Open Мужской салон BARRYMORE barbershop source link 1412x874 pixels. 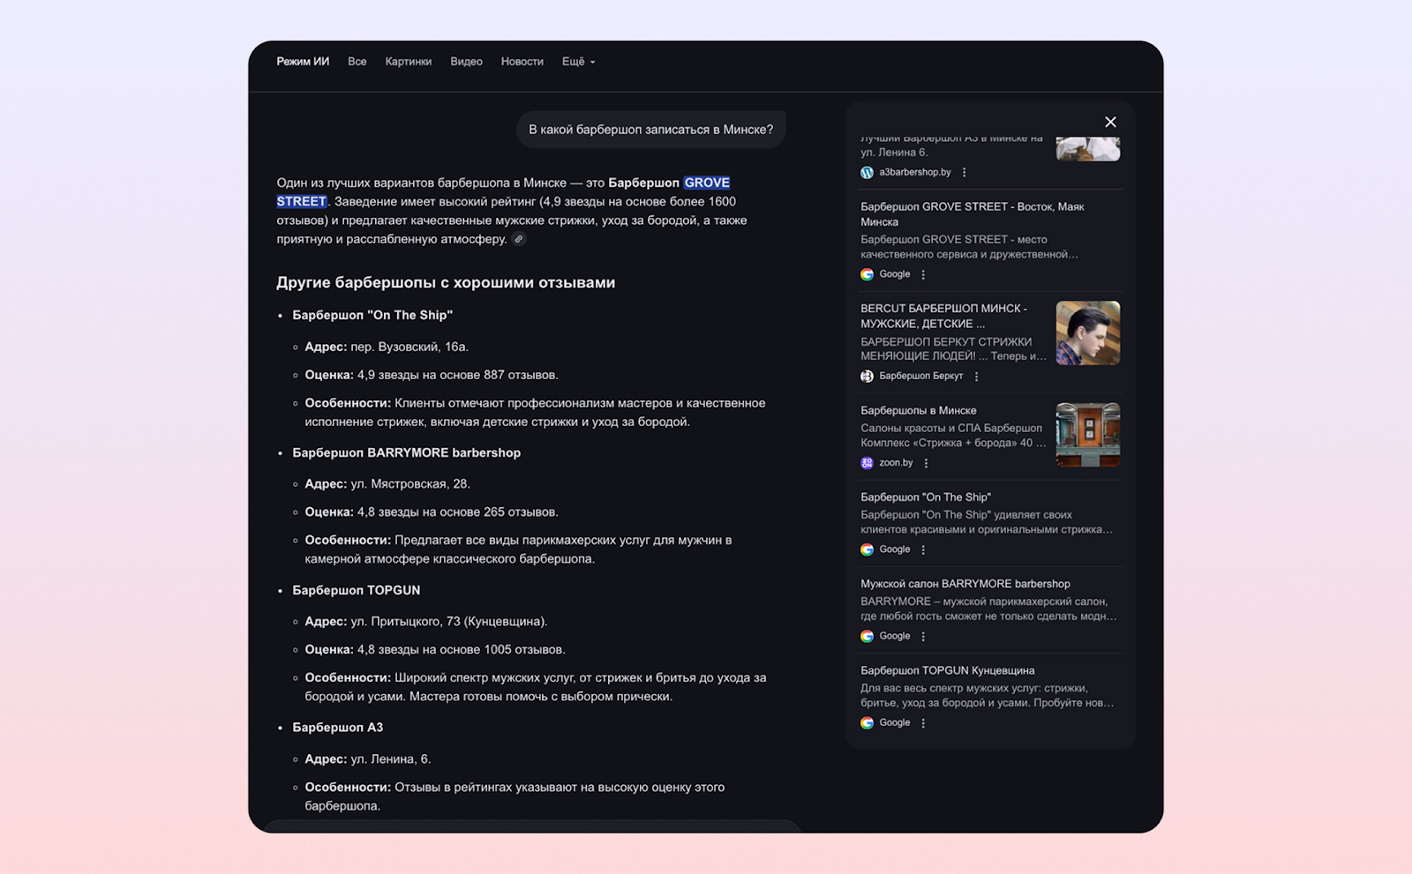point(965,584)
